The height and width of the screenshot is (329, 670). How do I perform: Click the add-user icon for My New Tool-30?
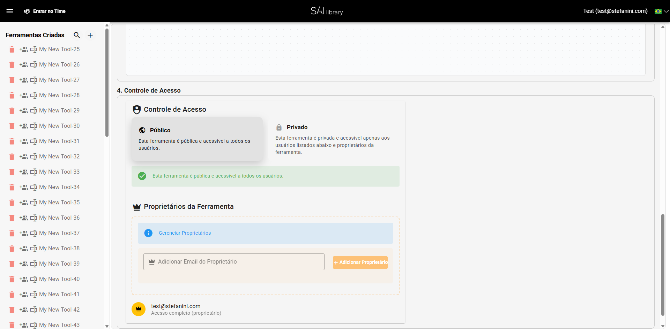click(x=24, y=126)
